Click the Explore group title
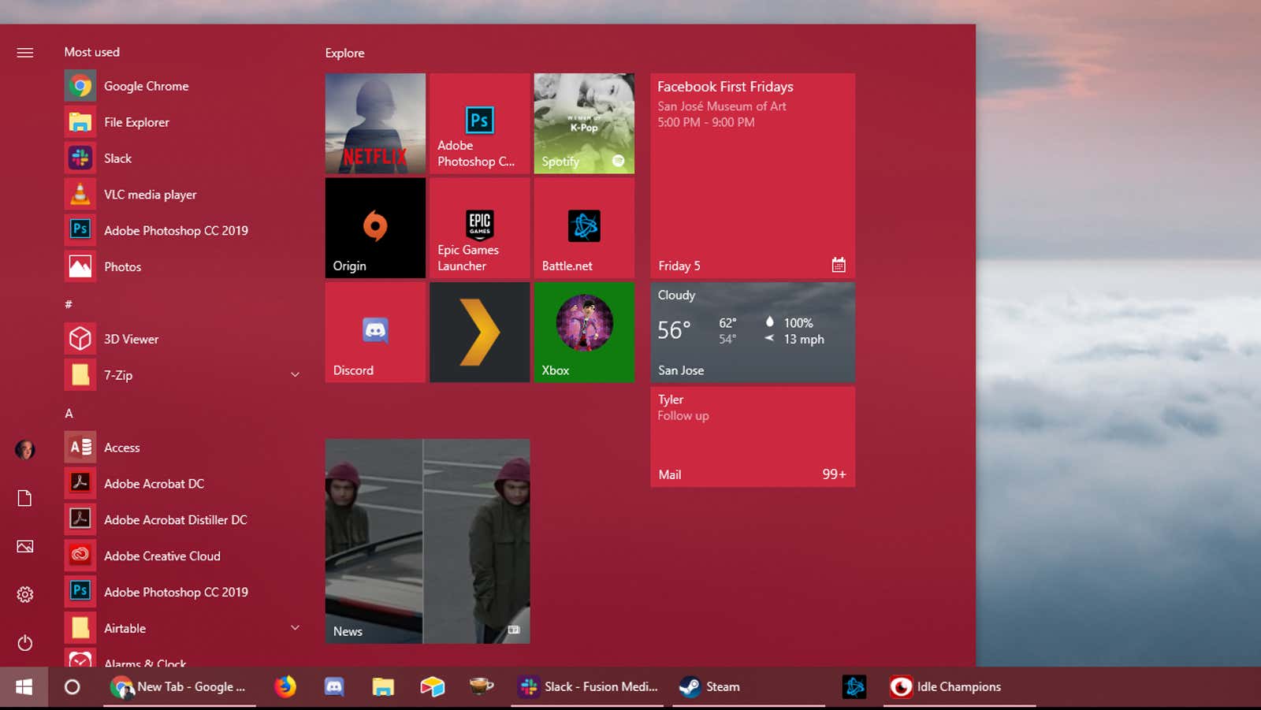Screen dimensions: 1261x710 [345, 53]
